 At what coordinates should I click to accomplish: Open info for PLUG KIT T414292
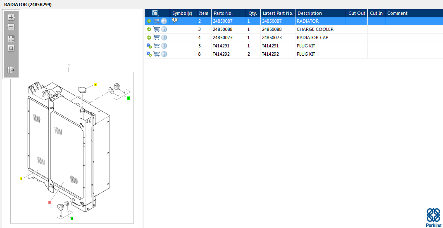pos(164,54)
